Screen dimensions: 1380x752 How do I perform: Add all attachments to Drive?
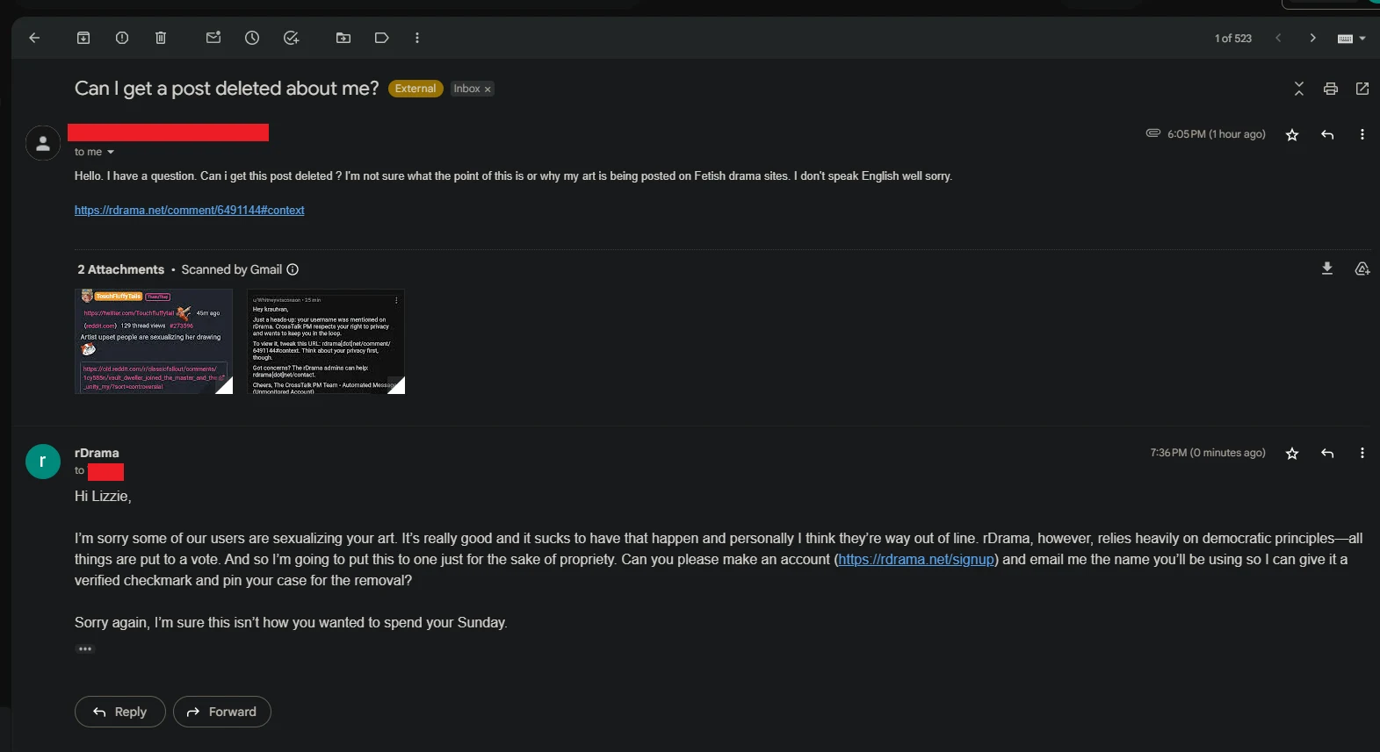(x=1362, y=269)
